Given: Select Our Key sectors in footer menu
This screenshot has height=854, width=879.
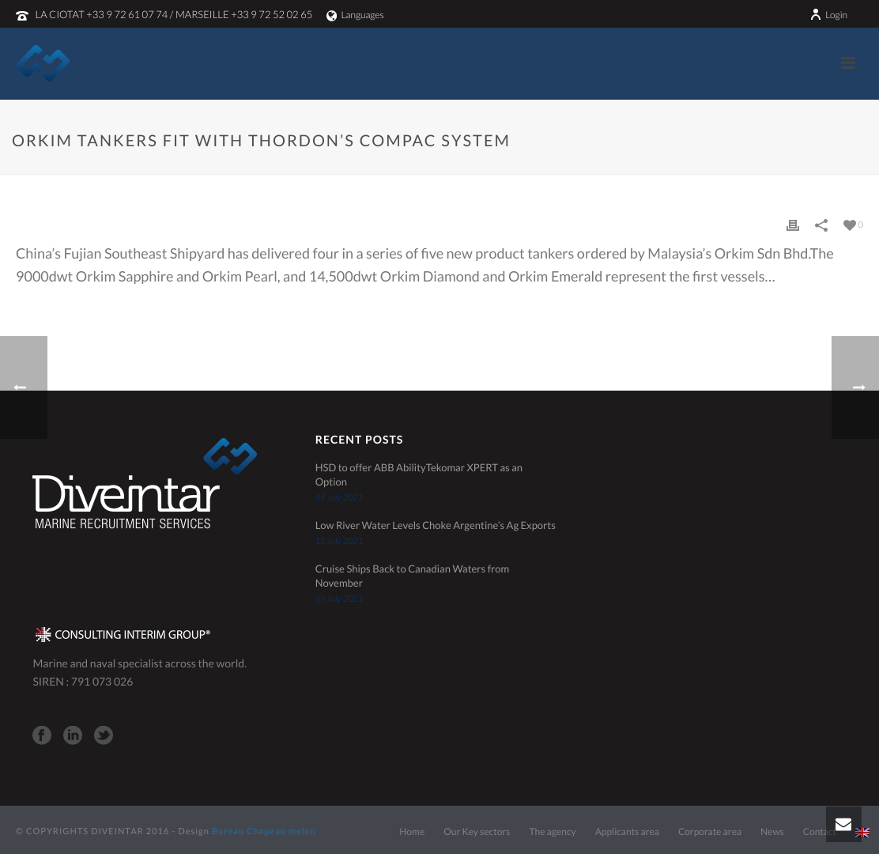Looking at the screenshot, I should 477,832.
